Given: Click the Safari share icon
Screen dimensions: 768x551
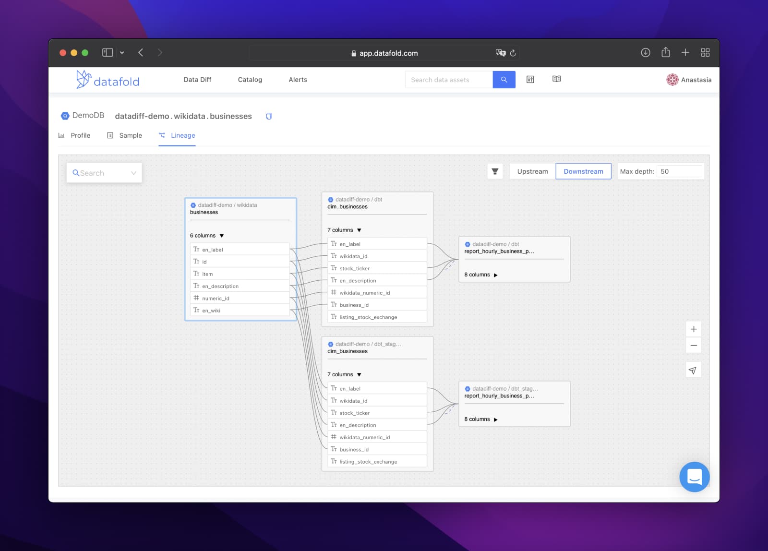Looking at the screenshot, I should point(666,52).
